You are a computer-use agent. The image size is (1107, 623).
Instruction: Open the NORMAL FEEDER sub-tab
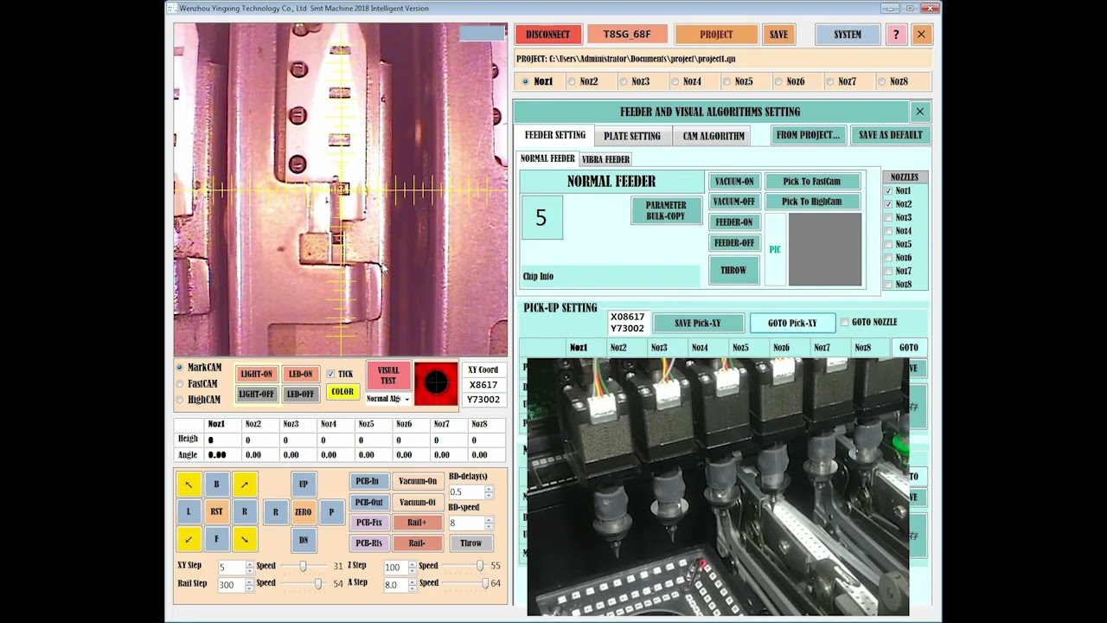[547, 159]
